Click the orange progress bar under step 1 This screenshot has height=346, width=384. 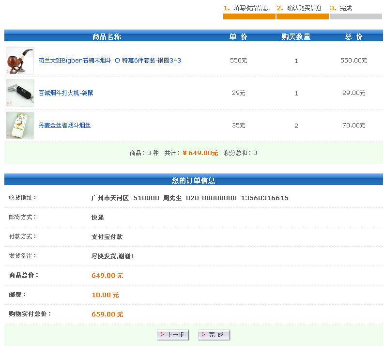249,16
